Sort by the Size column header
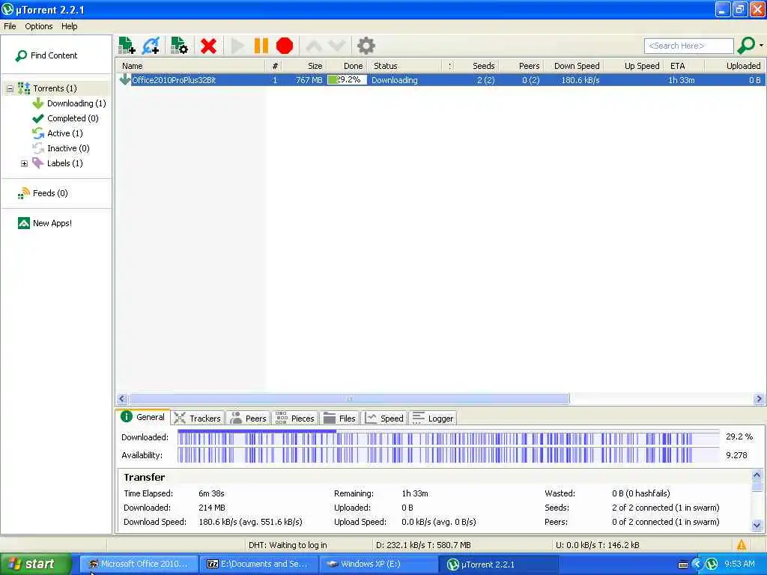This screenshot has height=575, width=767. (306, 66)
